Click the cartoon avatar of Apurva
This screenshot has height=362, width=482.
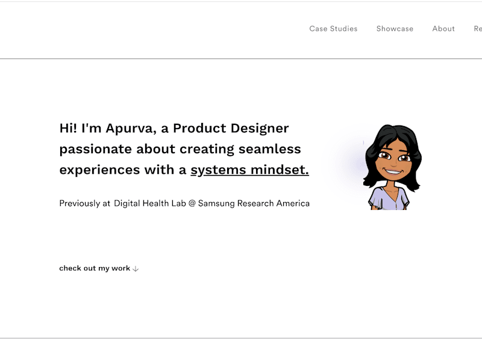click(392, 167)
